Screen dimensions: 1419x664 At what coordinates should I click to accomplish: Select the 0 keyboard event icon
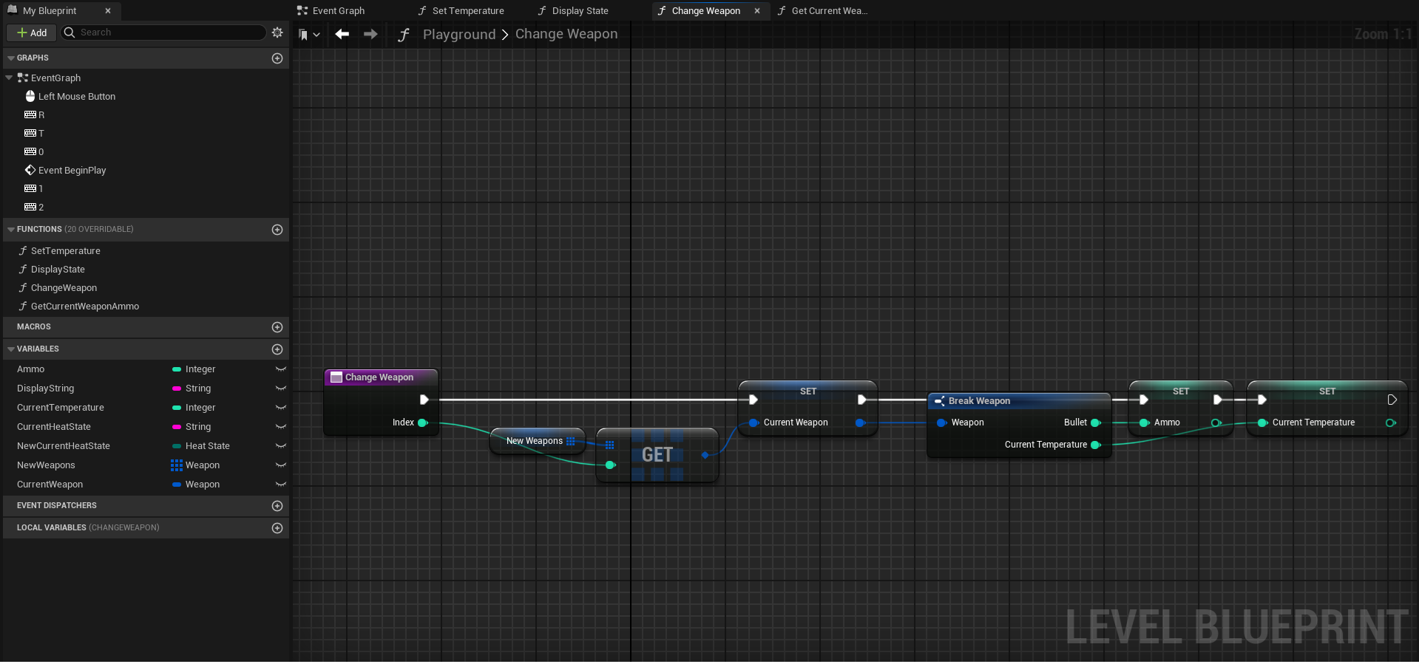click(30, 151)
